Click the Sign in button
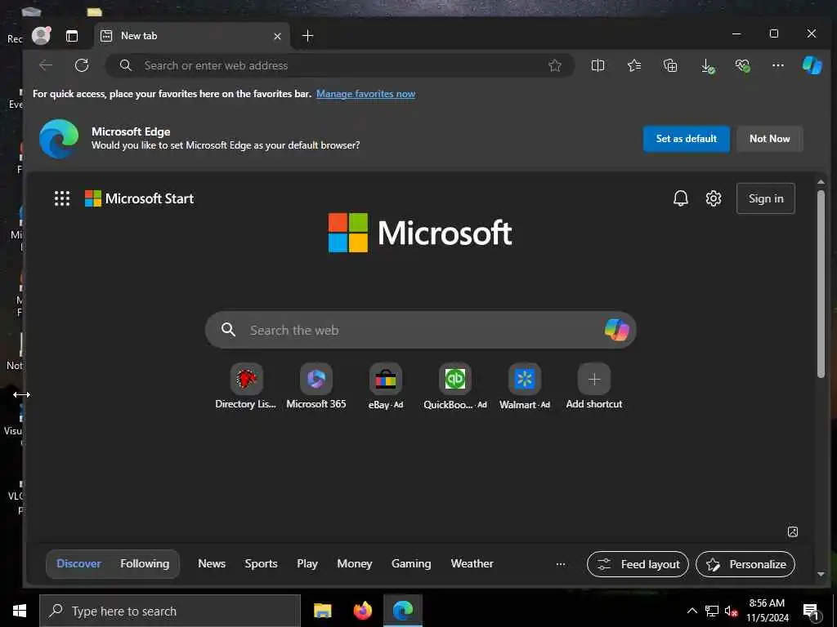Viewport: 837px width, 627px height. click(765, 198)
